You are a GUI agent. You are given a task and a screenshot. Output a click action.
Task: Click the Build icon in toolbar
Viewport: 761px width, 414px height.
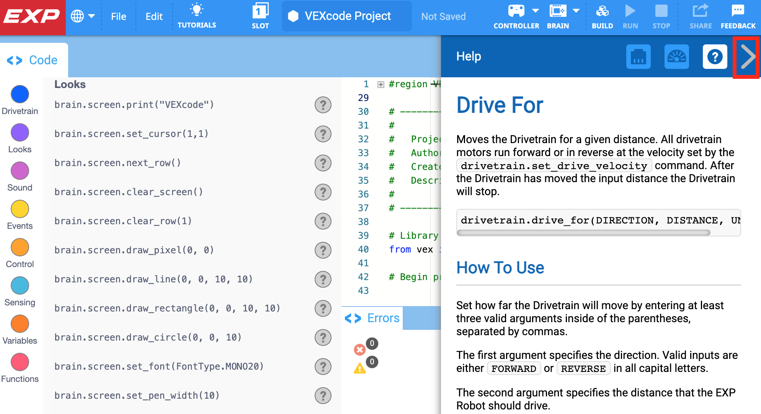(x=602, y=15)
